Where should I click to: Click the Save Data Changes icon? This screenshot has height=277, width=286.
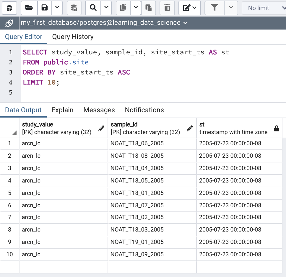tap(74, 8)
